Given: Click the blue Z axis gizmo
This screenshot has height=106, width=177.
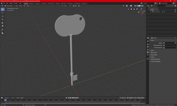Looking at the screenshot, I should tap(141, 9).
